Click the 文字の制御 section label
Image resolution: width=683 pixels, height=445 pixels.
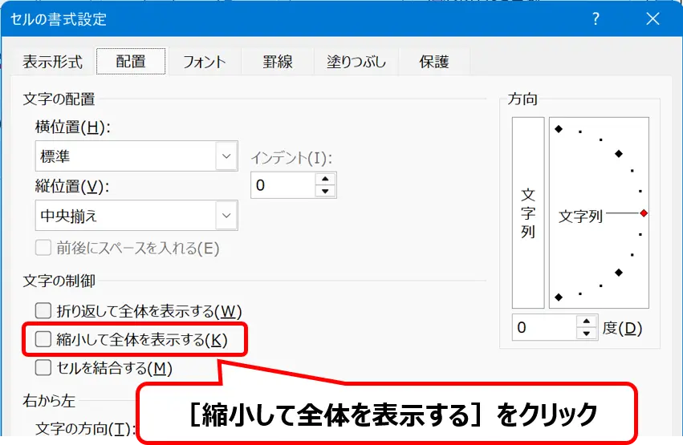tap(59, 281)
